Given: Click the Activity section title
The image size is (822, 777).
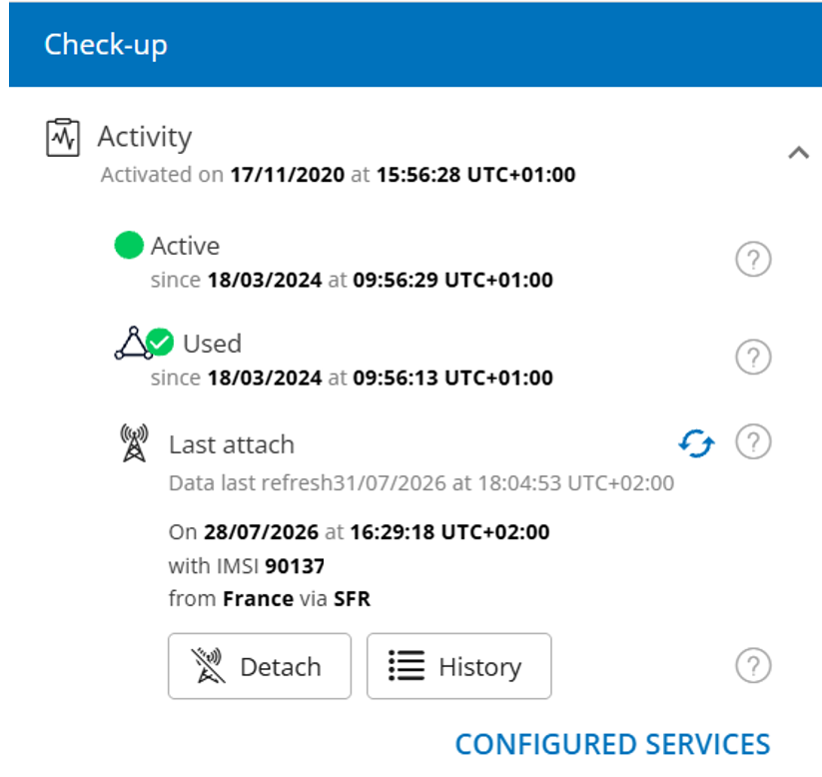Looking at the screenshot, I should click(145, 138).
